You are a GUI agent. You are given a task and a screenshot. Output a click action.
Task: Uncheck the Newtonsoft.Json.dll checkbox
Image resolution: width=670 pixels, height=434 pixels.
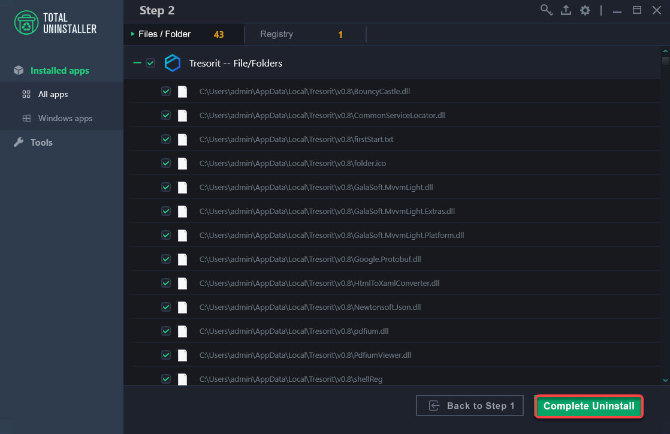[166, 306]
